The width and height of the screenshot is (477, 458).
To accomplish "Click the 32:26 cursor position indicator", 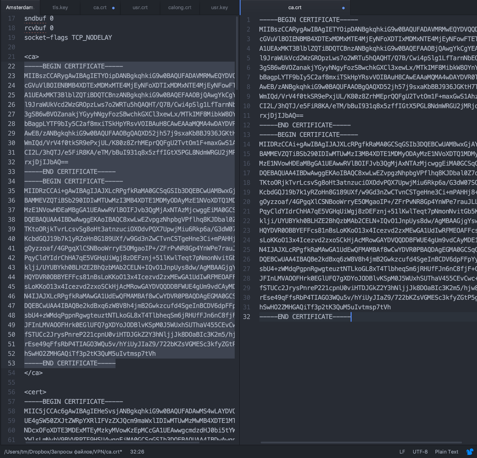I will tap(137, 452).
